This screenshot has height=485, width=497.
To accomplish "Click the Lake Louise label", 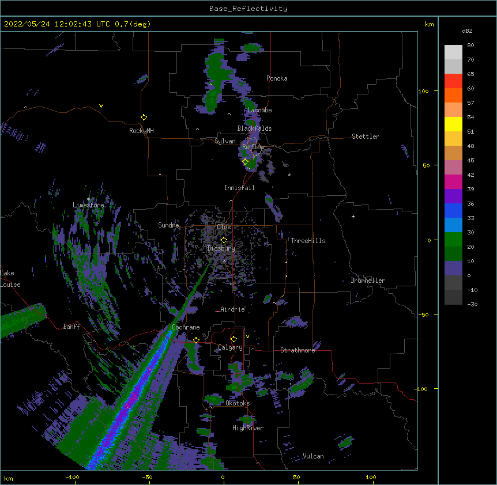I will (10, 279).
